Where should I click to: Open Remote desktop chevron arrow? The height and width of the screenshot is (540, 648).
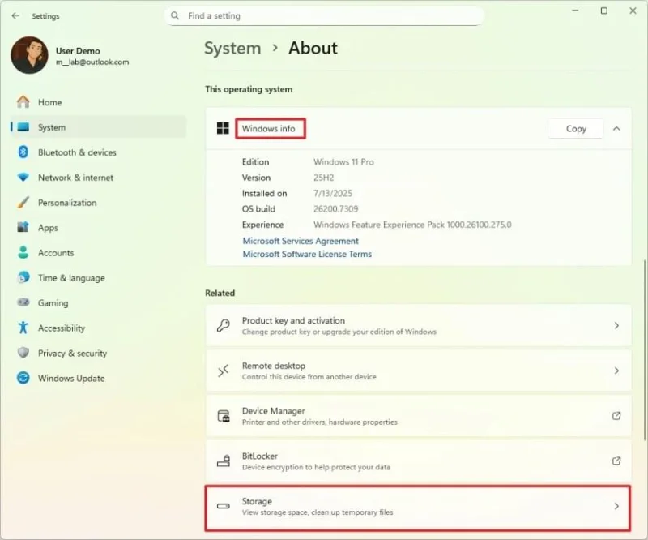(x=616, y=371)
